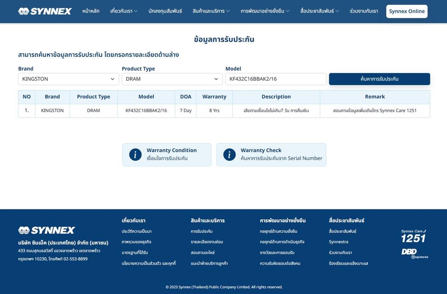Open the ร้องเรียนและแจ้งเบาะแส footer link

(348, 264)
